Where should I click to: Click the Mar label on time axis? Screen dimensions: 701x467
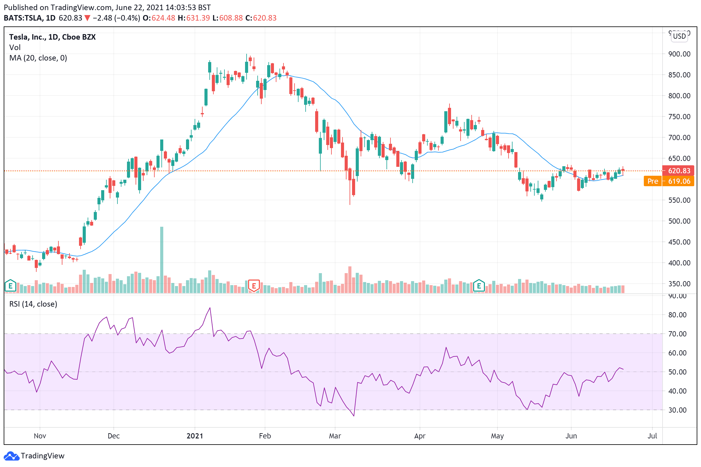335,436
